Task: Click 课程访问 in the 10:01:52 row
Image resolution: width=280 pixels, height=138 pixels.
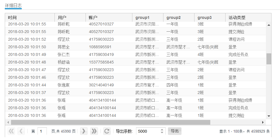Action: pos(236,39)
